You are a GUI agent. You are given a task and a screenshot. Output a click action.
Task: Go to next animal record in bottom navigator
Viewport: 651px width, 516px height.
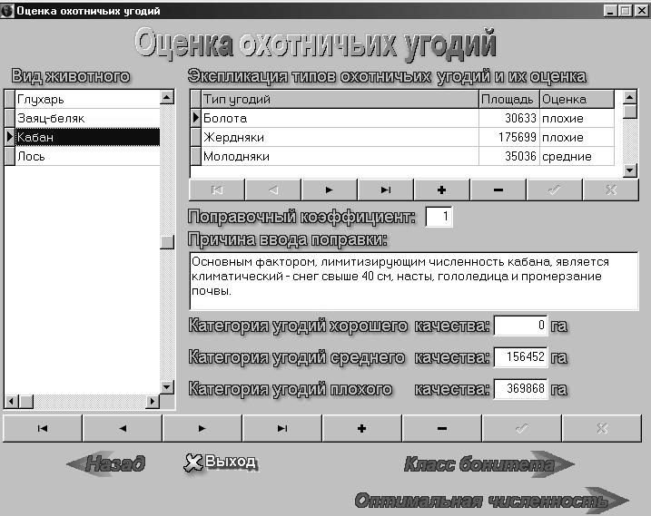[x=202, y=428]
